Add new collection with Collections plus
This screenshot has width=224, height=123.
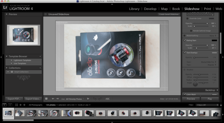[40, 68]
